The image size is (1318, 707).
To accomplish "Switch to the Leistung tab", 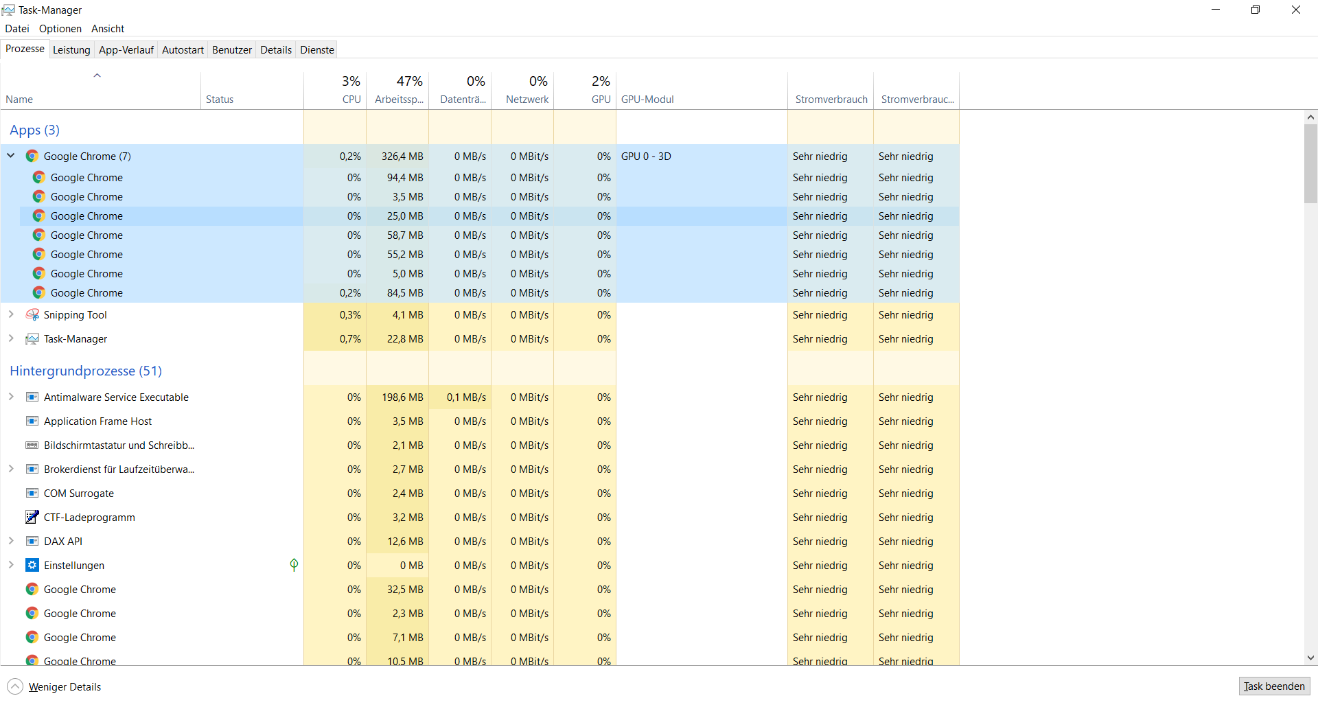I will [71, 49].
